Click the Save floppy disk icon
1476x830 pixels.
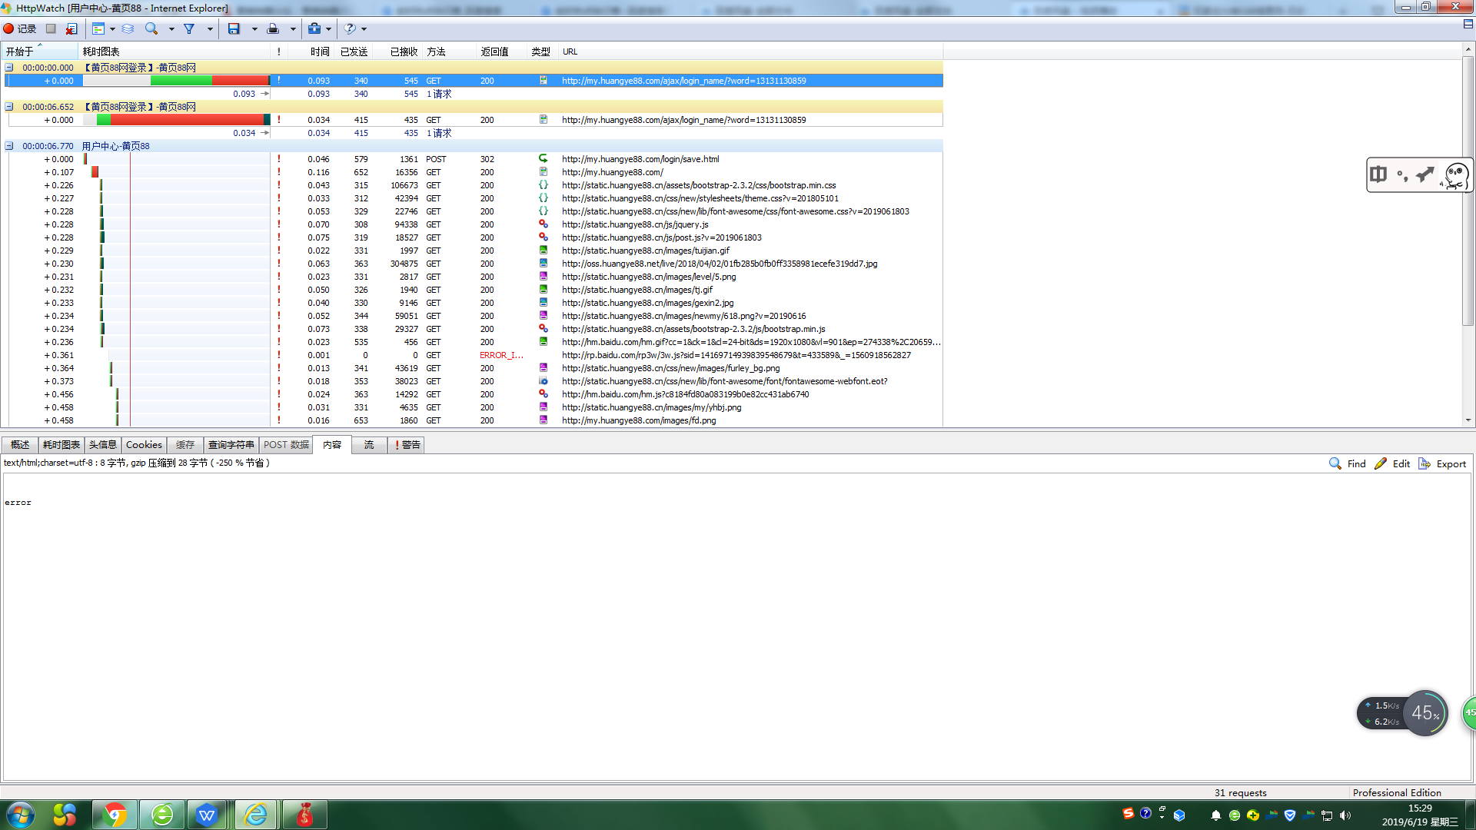tap(234, 28)
